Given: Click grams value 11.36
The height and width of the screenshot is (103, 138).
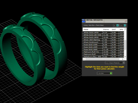Looking at the screenshot, I should tap(106, 35).
